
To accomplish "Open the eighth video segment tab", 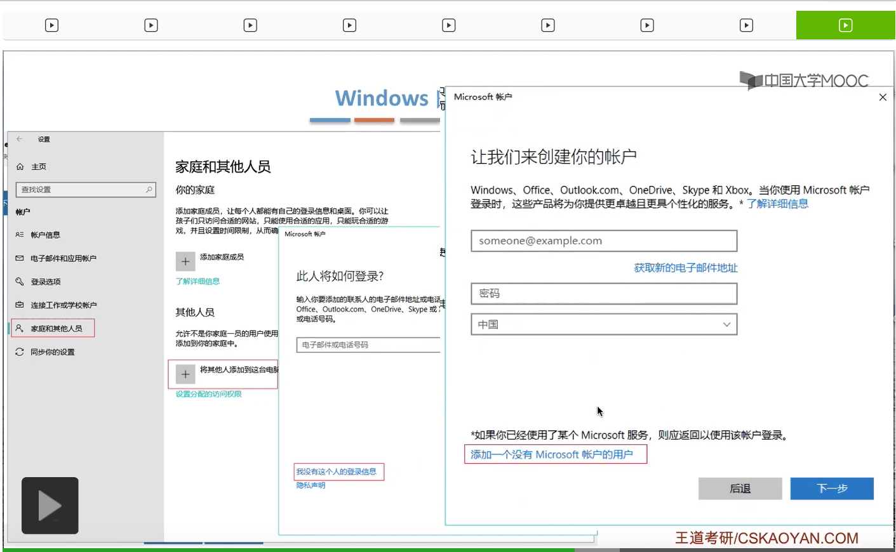I will (x=747, y=25).
